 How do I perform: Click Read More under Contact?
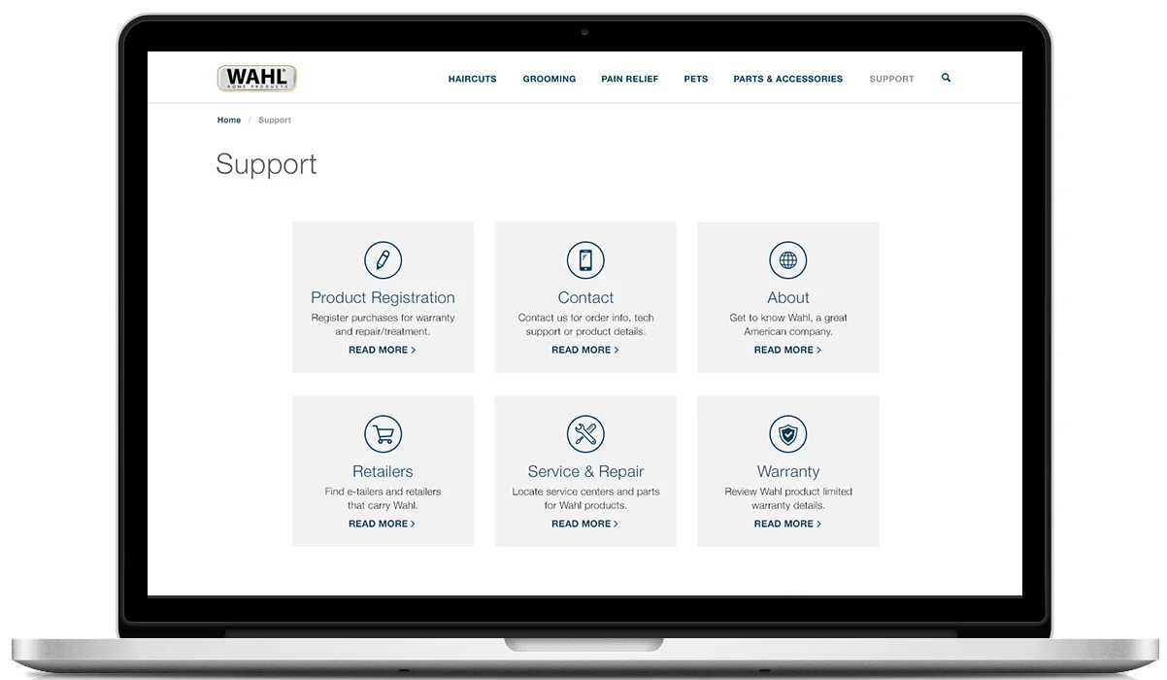point(585,350)
